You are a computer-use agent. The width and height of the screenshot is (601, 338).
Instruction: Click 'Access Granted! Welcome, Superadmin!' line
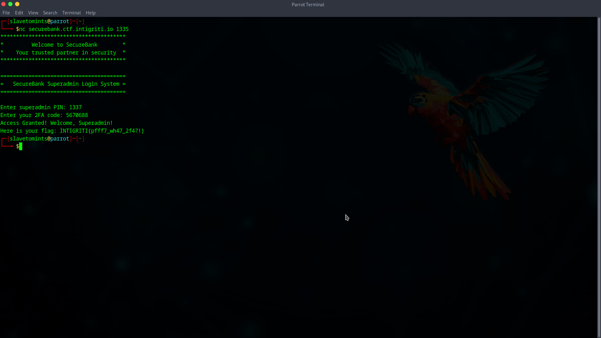57,123
